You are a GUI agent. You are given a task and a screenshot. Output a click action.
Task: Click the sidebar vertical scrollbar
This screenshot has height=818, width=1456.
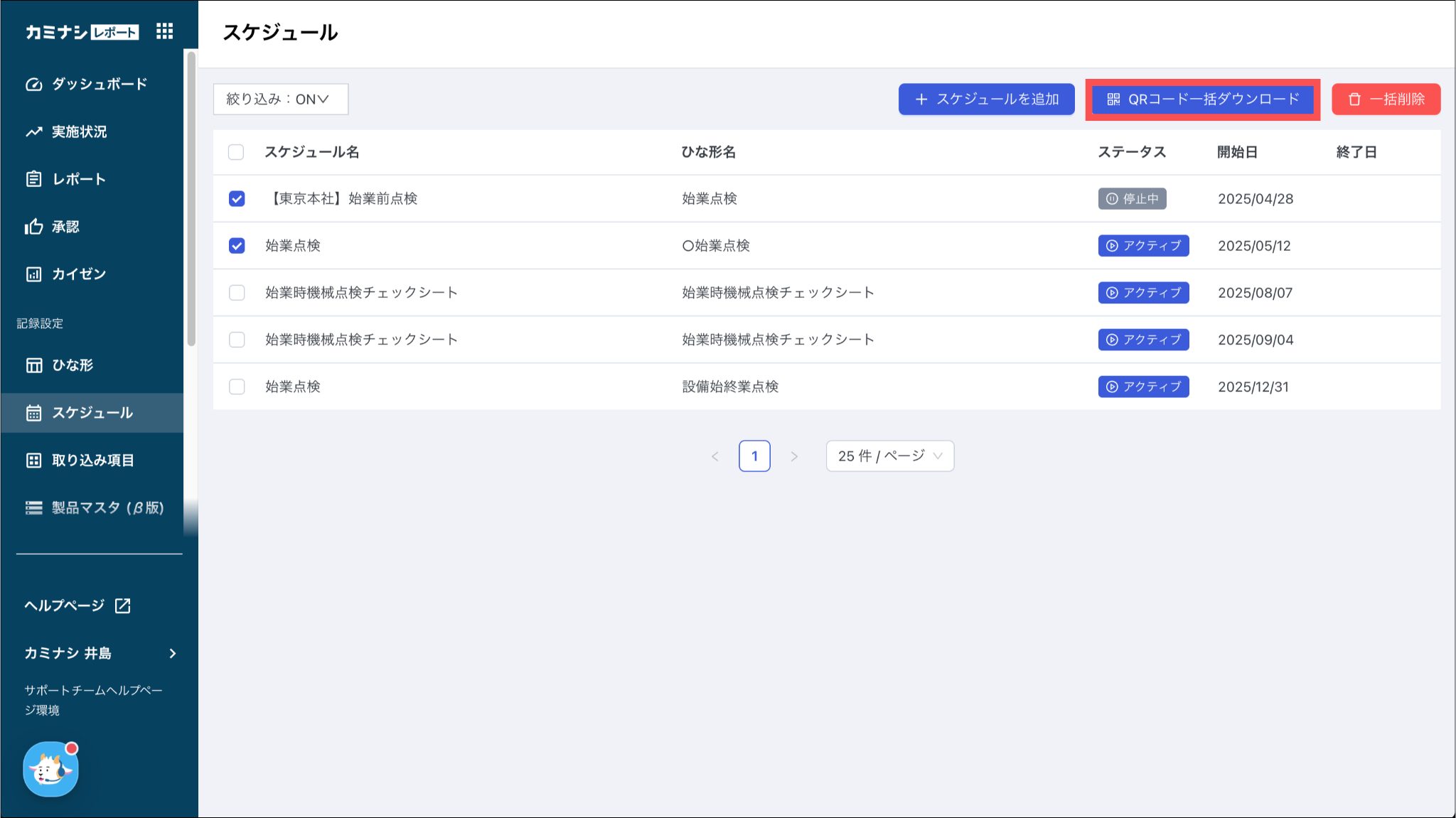click(191, 199)
